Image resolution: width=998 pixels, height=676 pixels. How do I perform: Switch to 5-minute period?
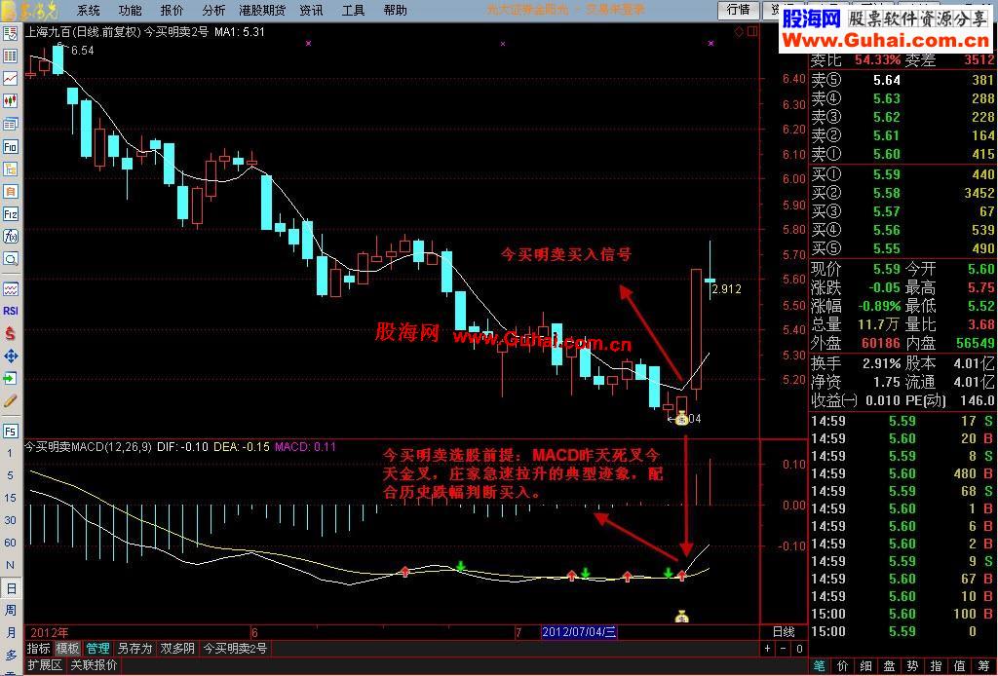pos(10,475)
